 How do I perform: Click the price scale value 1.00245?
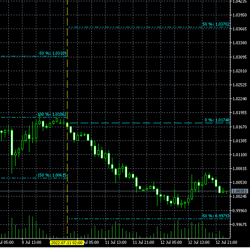[x=240, y=197]
